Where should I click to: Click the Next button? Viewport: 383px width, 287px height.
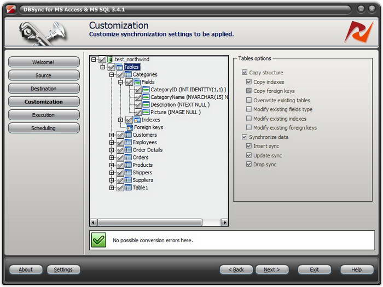[272, 270]
